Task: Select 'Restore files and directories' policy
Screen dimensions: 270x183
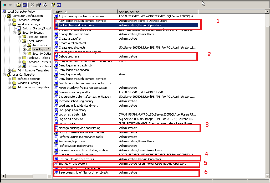Action: [126, 159]
